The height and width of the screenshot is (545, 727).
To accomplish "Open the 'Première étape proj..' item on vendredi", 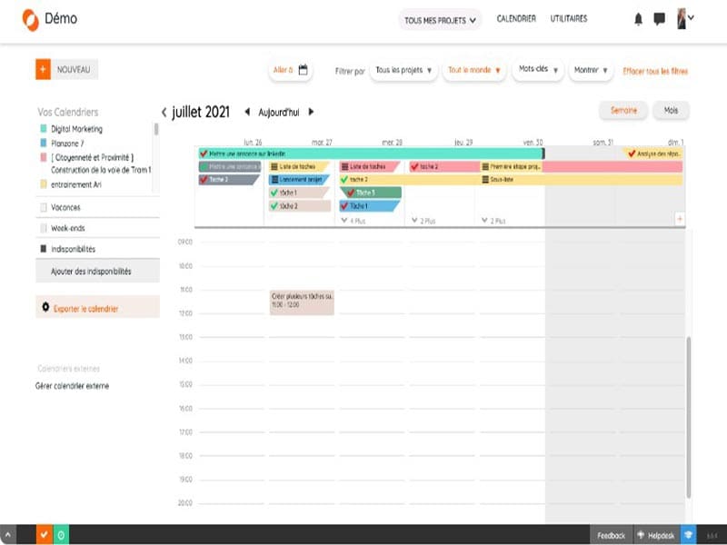I will [512, 166].
